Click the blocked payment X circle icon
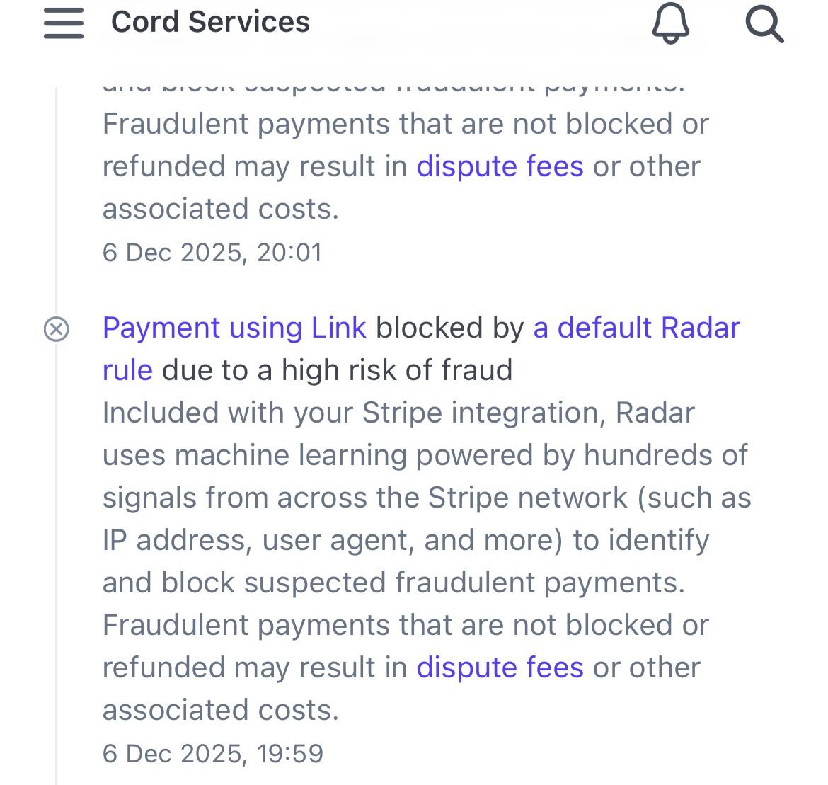This screenshot has height=785, width=828. coord(57,329)
